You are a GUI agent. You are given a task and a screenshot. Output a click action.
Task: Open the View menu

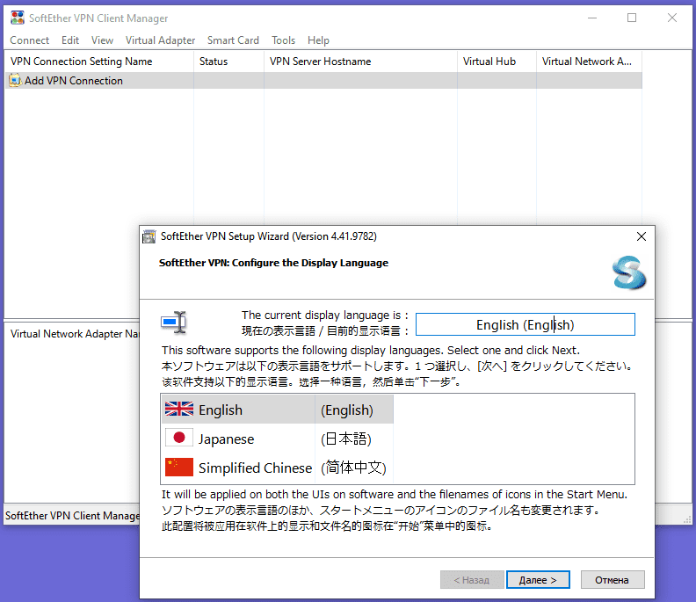tap(102, 40)
